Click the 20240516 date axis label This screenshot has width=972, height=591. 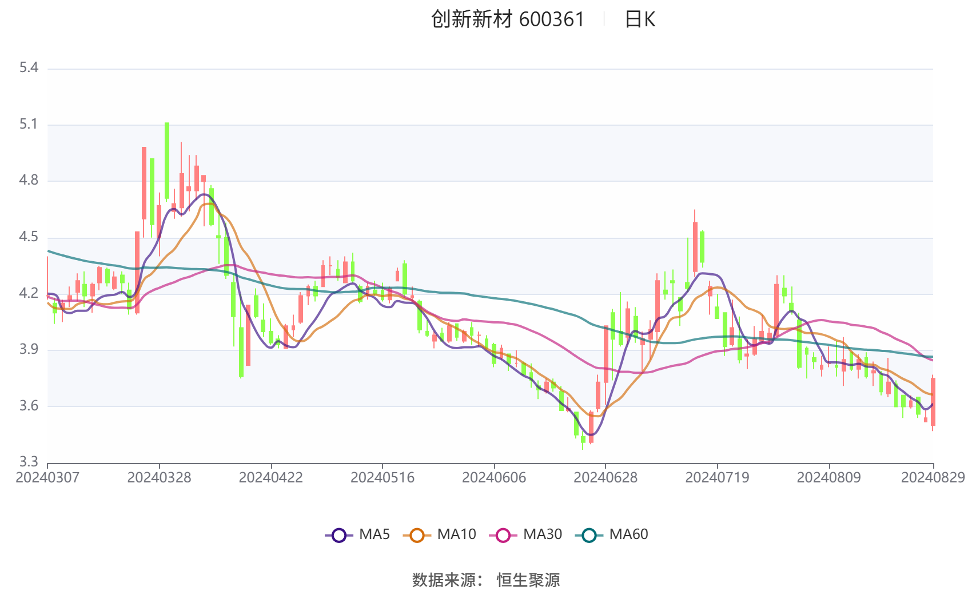coord(383,477)
